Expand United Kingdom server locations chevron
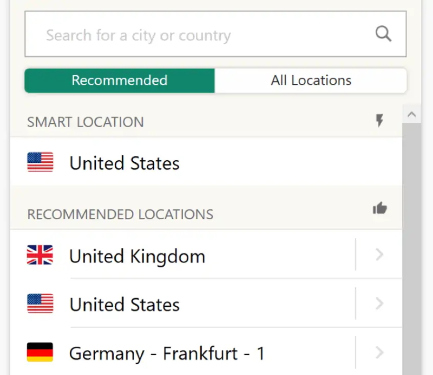This screenshot has width=433, height=375. pyautogui.click(x=380, y=255)
